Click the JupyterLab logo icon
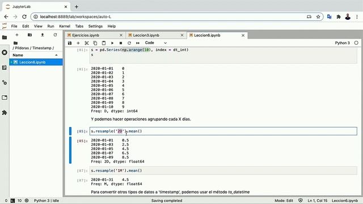363x204 pixels. tap(5, 26)
